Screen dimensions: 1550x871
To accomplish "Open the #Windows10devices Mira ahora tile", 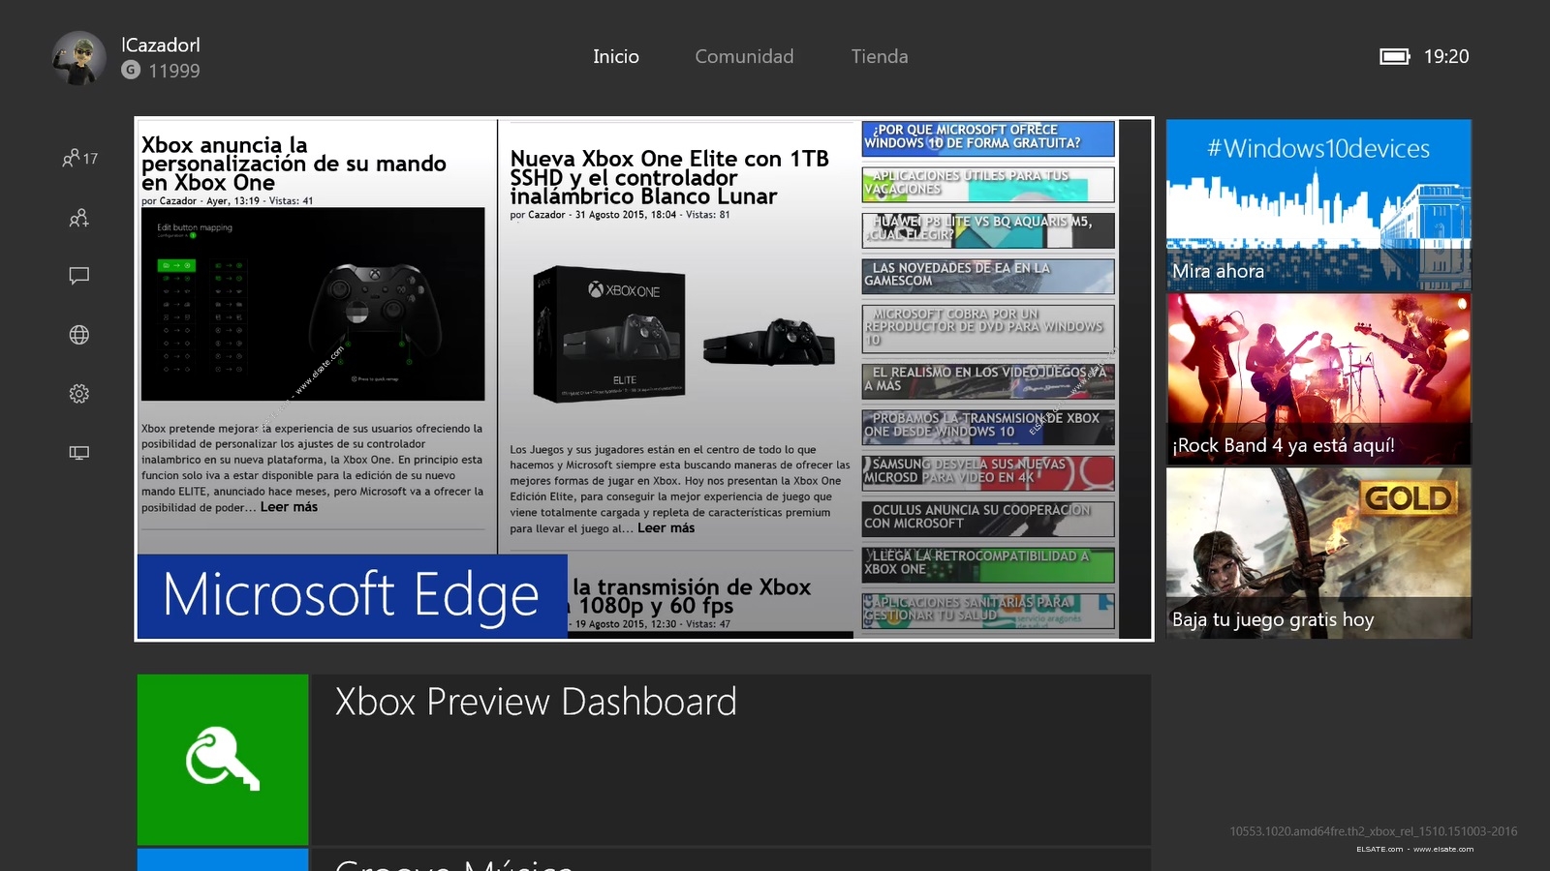I will pyautogui.click(x=1318, y=205).
